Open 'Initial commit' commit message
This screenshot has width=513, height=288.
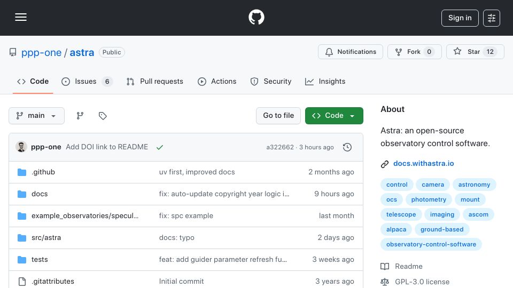181,282
